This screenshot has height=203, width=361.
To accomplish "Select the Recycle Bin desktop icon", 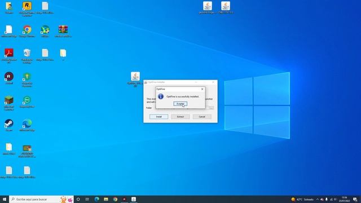I will pos(27,56).
